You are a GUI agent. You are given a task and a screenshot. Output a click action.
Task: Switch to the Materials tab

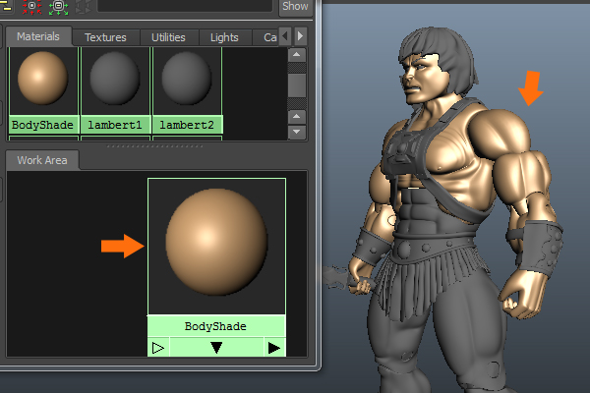pyautogui.click(x=38, y=37)
